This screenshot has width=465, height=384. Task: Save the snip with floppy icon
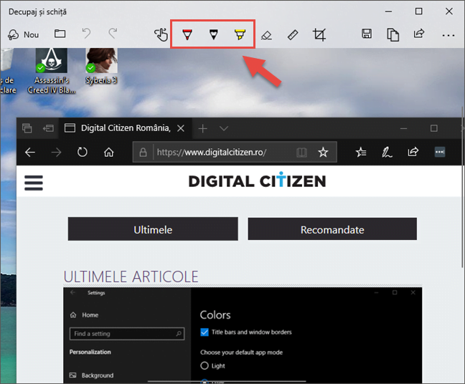pos(367,34)
